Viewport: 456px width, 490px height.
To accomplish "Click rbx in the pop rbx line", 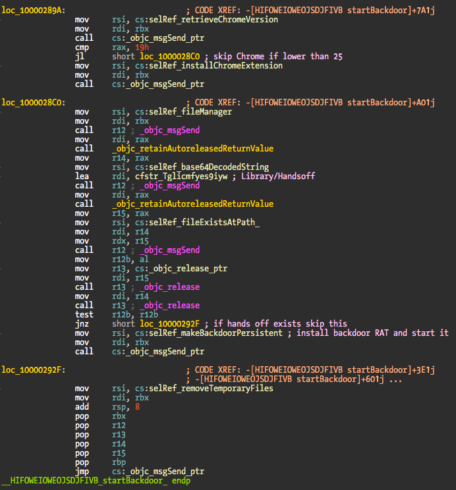I will tap(119, 416).
